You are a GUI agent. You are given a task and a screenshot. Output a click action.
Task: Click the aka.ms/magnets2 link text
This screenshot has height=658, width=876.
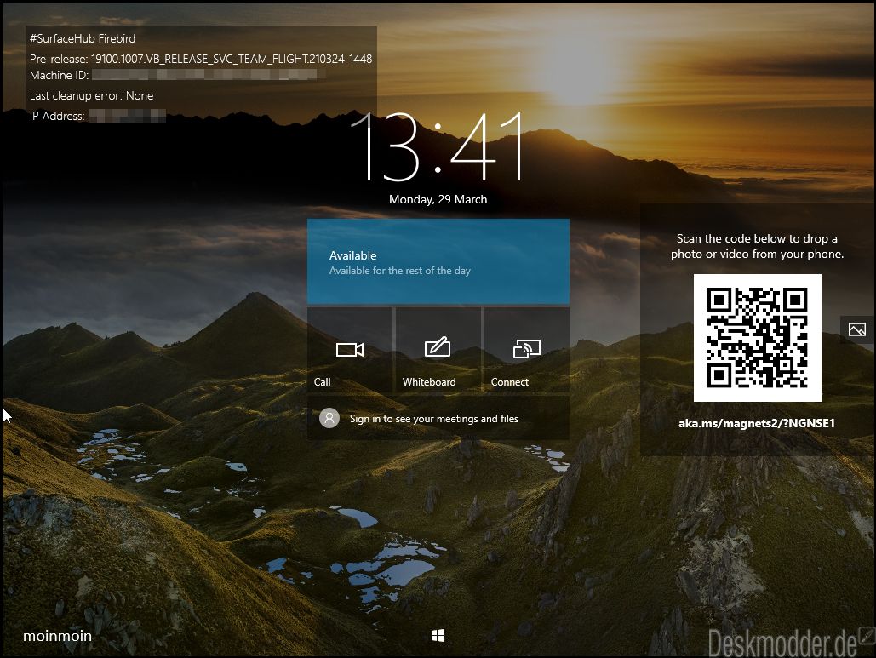tap(757, 423)
